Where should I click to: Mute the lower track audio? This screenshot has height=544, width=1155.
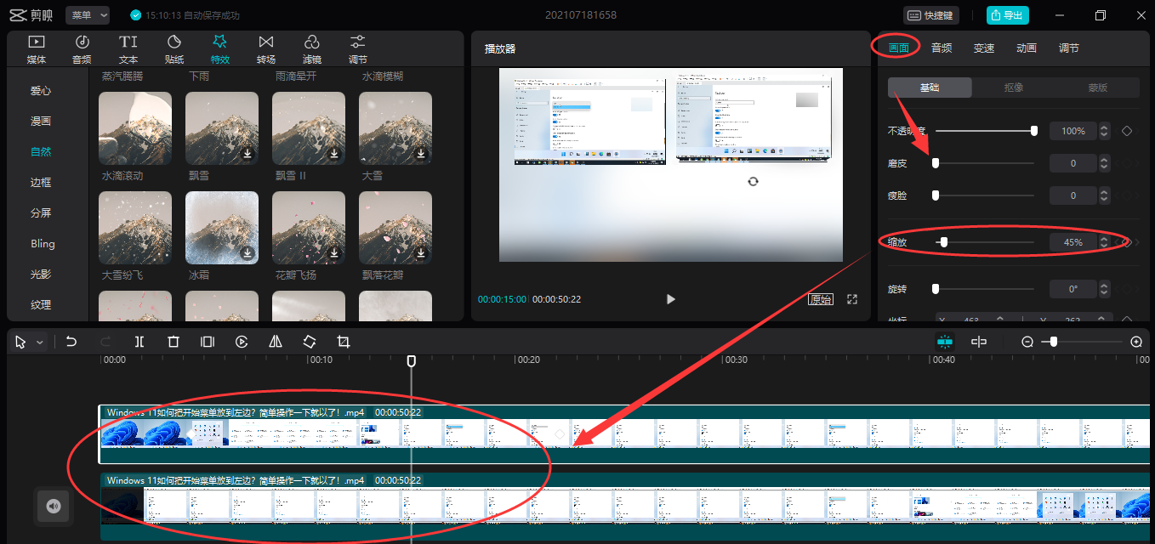pyautogui.click(x=54, y=507)
